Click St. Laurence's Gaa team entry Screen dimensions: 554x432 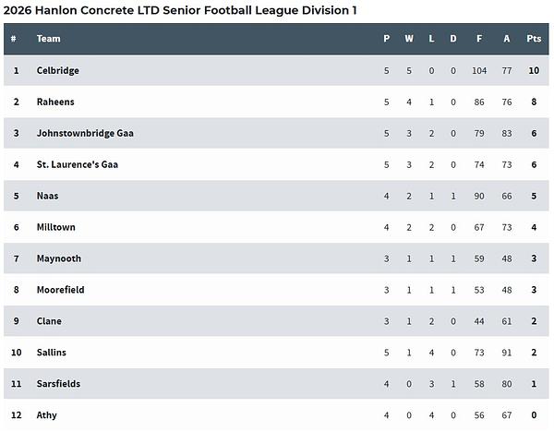tap(77, 164)
